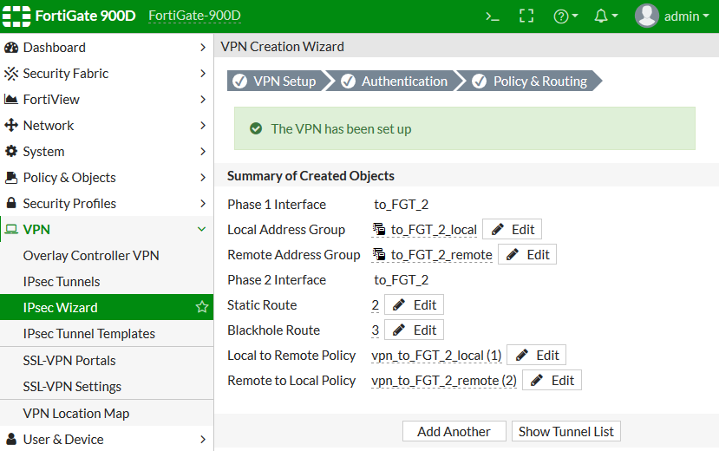Toggle full screen mode icon
The width and height of the screenshot is (719, 451).
pyautogui.click(x=526, y=16)
